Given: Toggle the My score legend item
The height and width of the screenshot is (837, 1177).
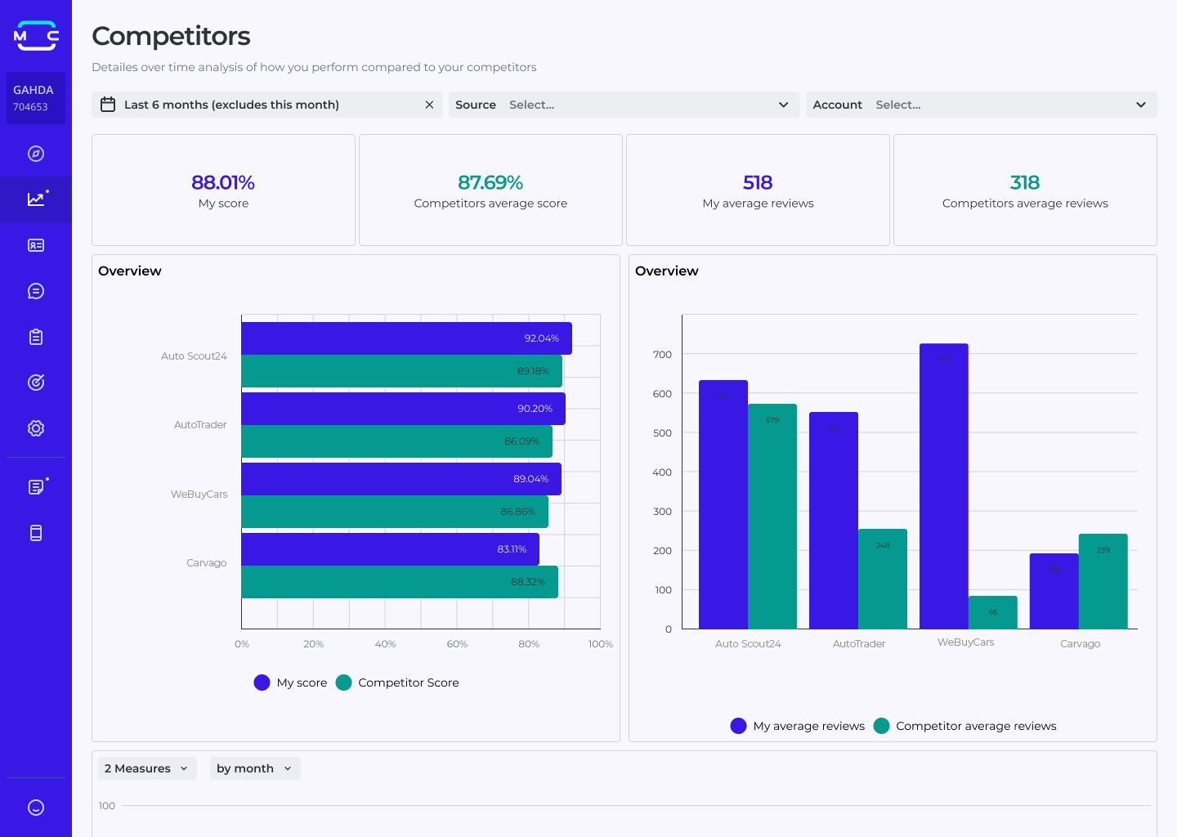Looking at the screenshot, I should click(291, 683).
